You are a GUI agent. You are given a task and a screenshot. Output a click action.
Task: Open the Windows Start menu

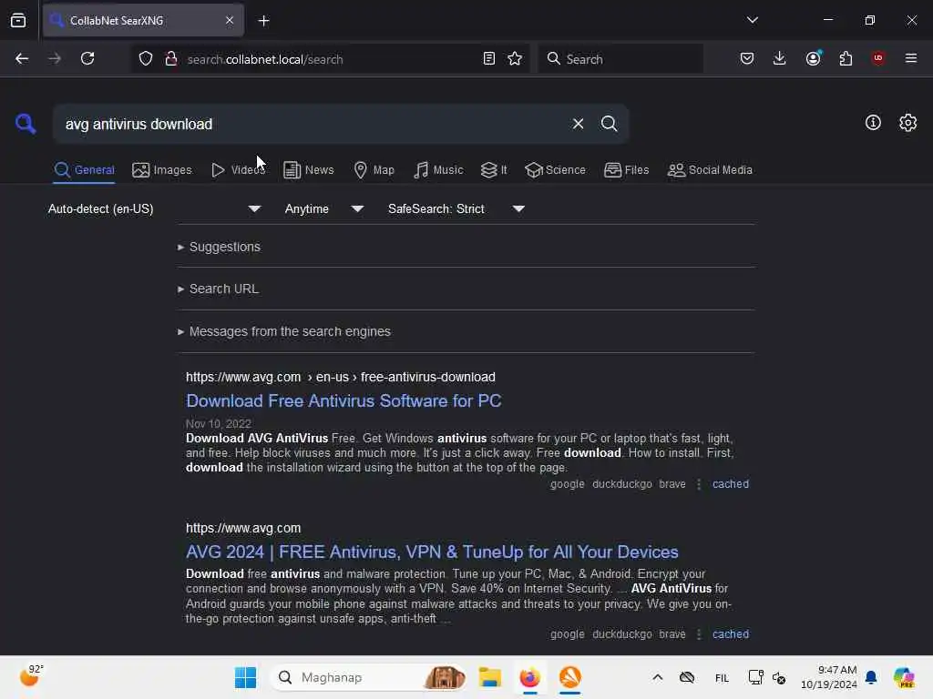(245, 677)
